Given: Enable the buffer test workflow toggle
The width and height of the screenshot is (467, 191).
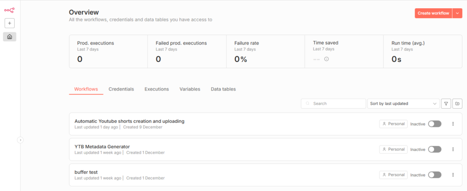Looking at the screenshot, I should click(x=435, y=175).
